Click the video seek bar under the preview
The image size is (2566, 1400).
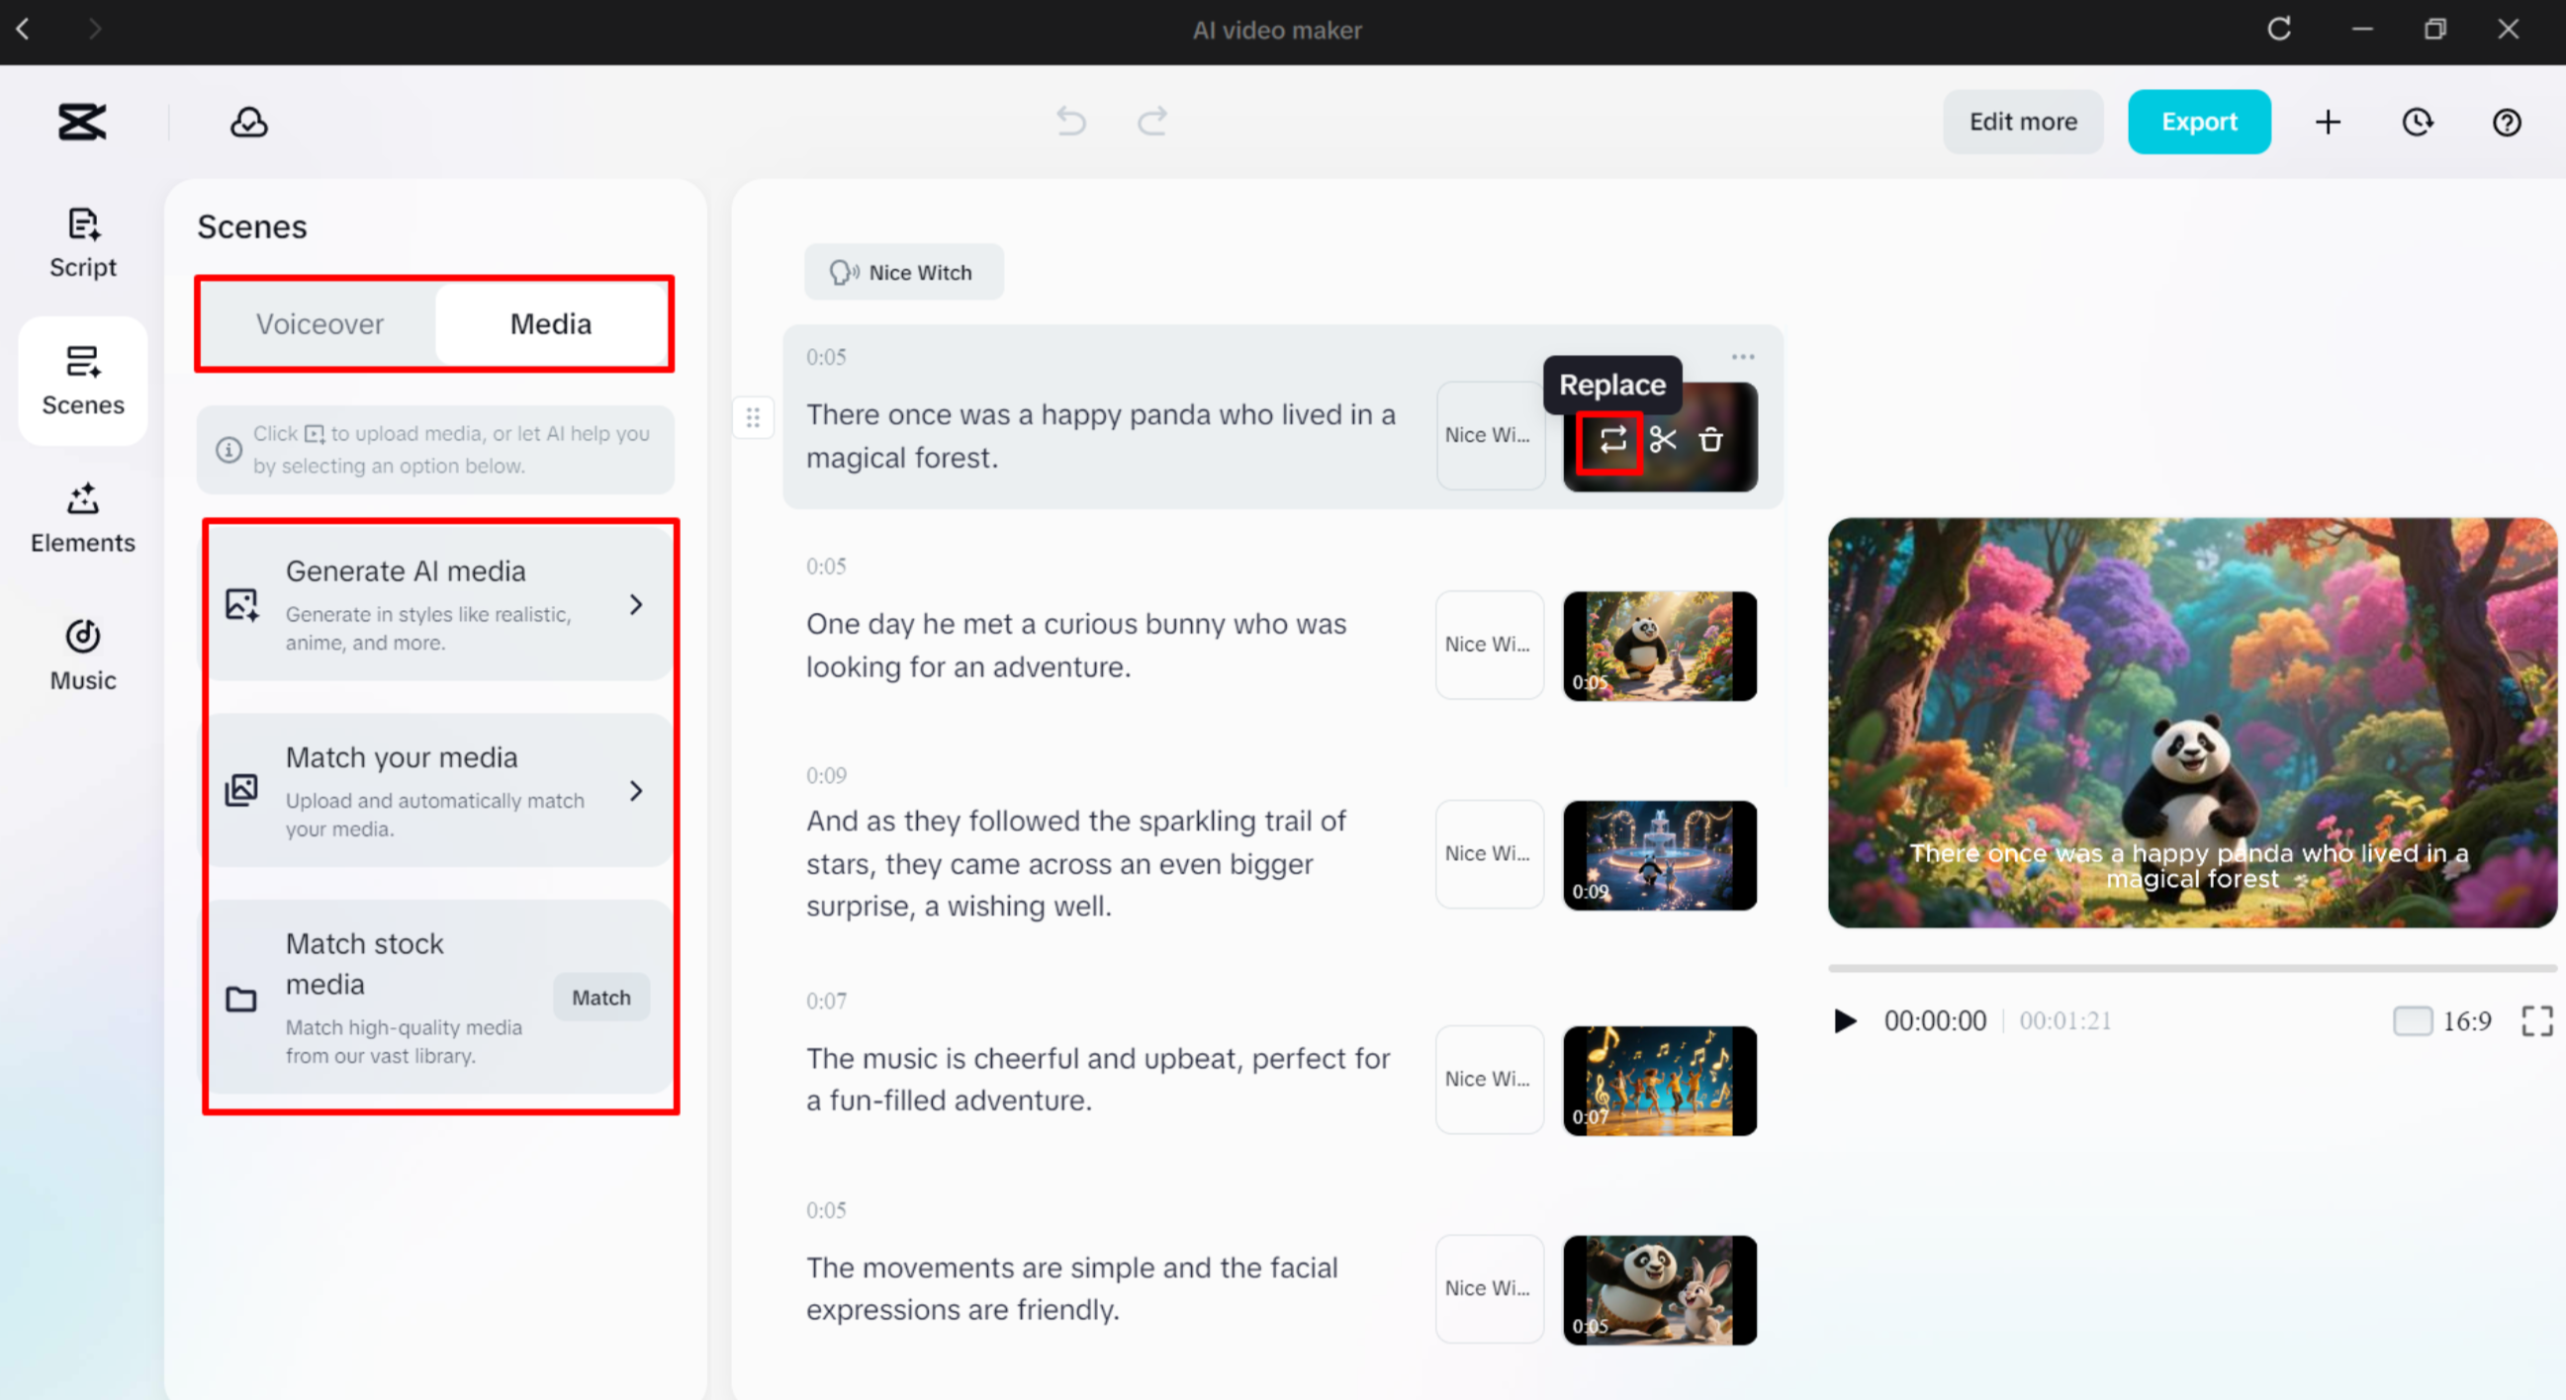click(x=2191, y=966)
